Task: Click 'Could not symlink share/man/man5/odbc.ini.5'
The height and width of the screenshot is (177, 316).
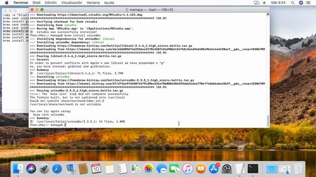Action: pos(67,101)
